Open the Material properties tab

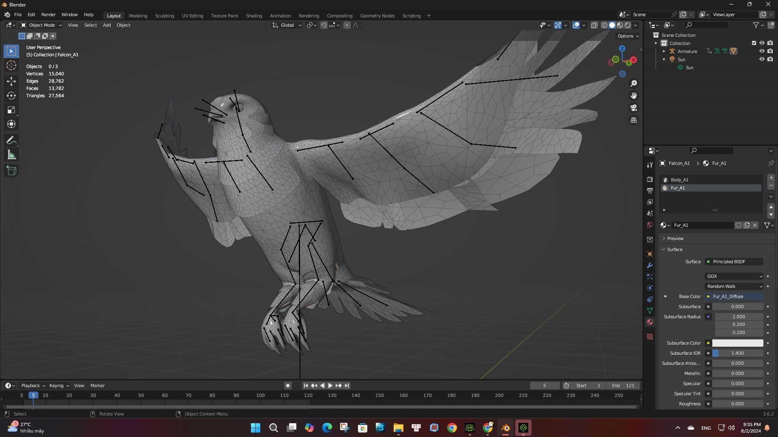(x=650, y=322)
